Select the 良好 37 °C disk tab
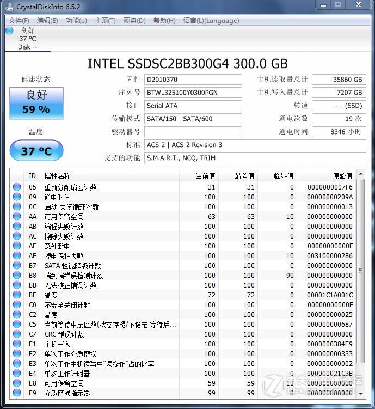Screen dimensions: 375x409 pyautogui.click(x=28, y=39)
